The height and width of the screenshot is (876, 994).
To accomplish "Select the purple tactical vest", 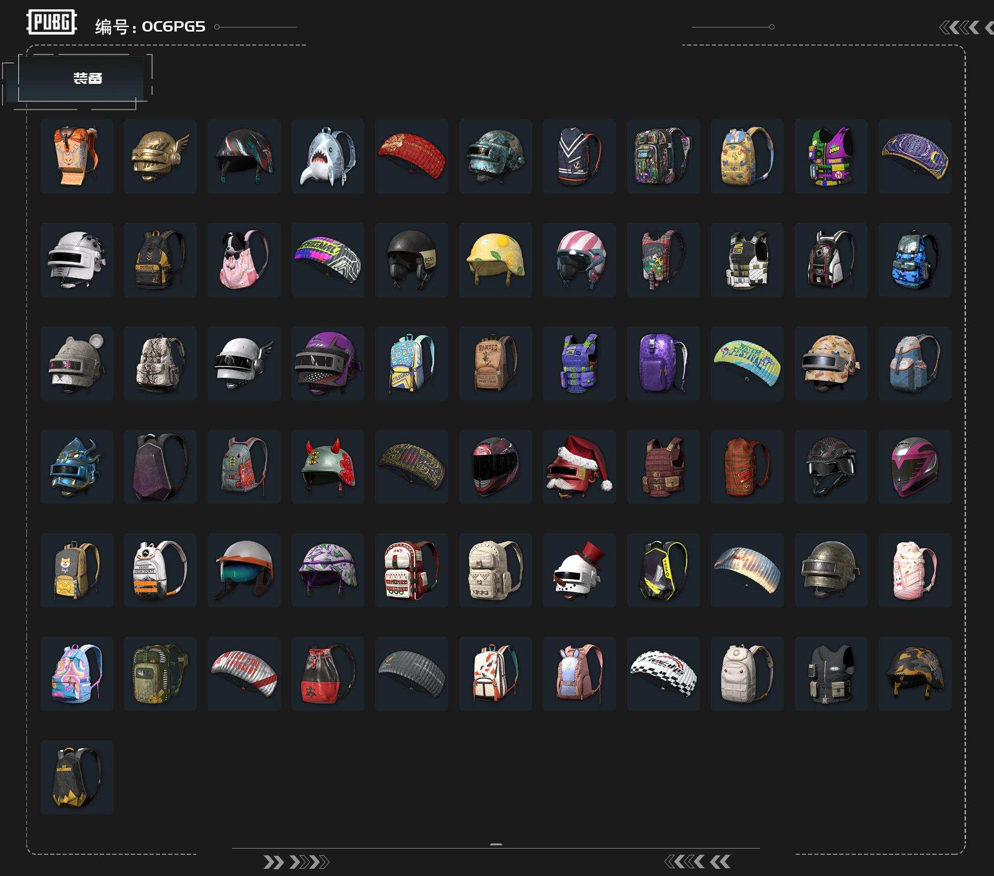I will (x=579, y=363).
